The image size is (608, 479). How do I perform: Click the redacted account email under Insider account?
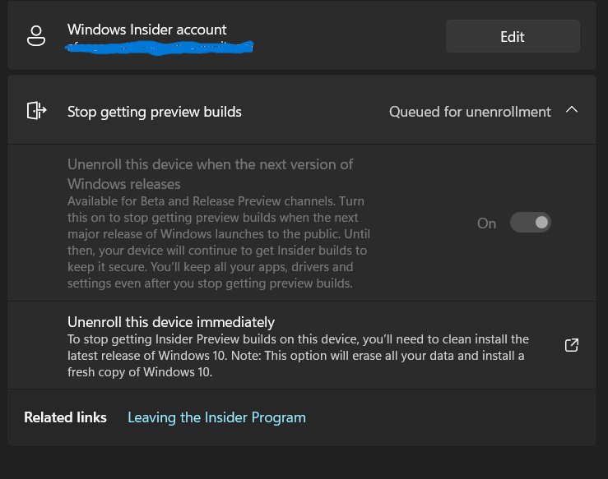click(160, 47)
